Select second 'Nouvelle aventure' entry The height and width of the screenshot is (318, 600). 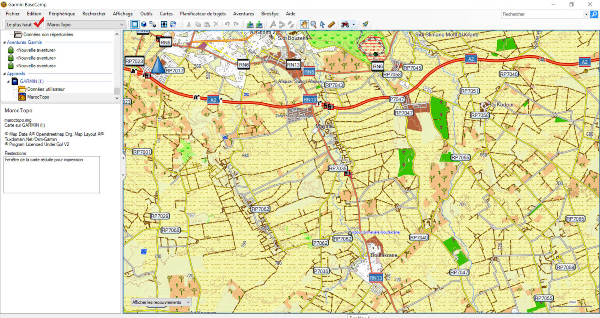[x=36, y=57]
